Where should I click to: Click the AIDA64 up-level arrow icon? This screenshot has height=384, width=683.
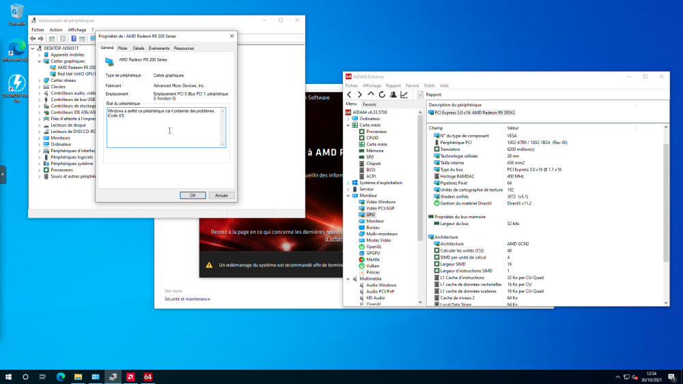[371, 94]
